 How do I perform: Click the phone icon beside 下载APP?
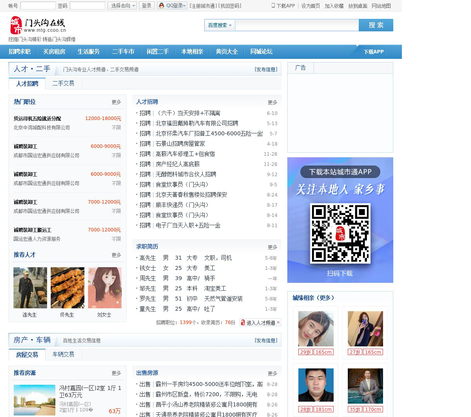(x=273, y=5)
